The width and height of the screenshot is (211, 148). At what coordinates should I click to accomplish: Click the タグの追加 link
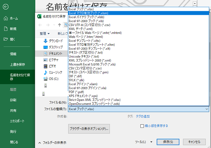point(143,116)
